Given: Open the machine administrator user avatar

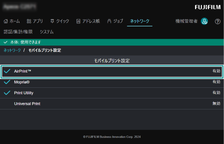Looking at the screenshot, I should [x=204, y=21].
